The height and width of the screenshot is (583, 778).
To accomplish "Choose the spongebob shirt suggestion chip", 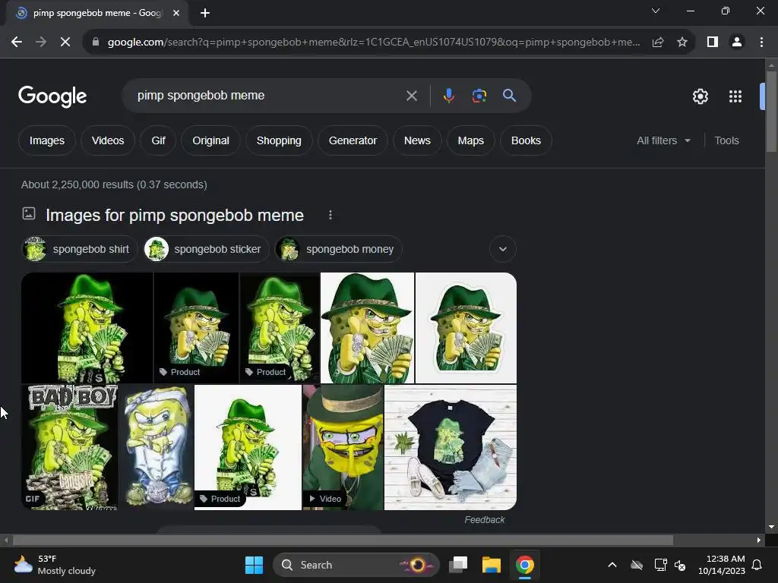I will pyautogui.click(x=79, y=249).
